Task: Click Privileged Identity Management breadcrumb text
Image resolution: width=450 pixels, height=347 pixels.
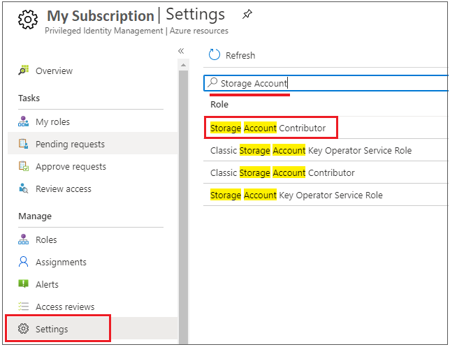Action: [104, 31]
